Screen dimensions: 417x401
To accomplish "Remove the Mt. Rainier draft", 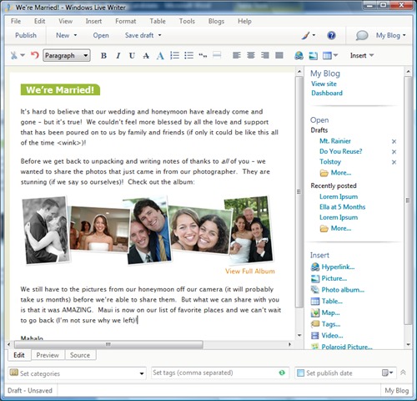I will coord(394,141).
